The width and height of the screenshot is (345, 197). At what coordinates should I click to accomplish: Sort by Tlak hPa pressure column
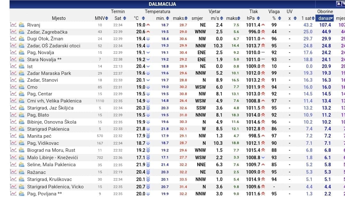253,18
